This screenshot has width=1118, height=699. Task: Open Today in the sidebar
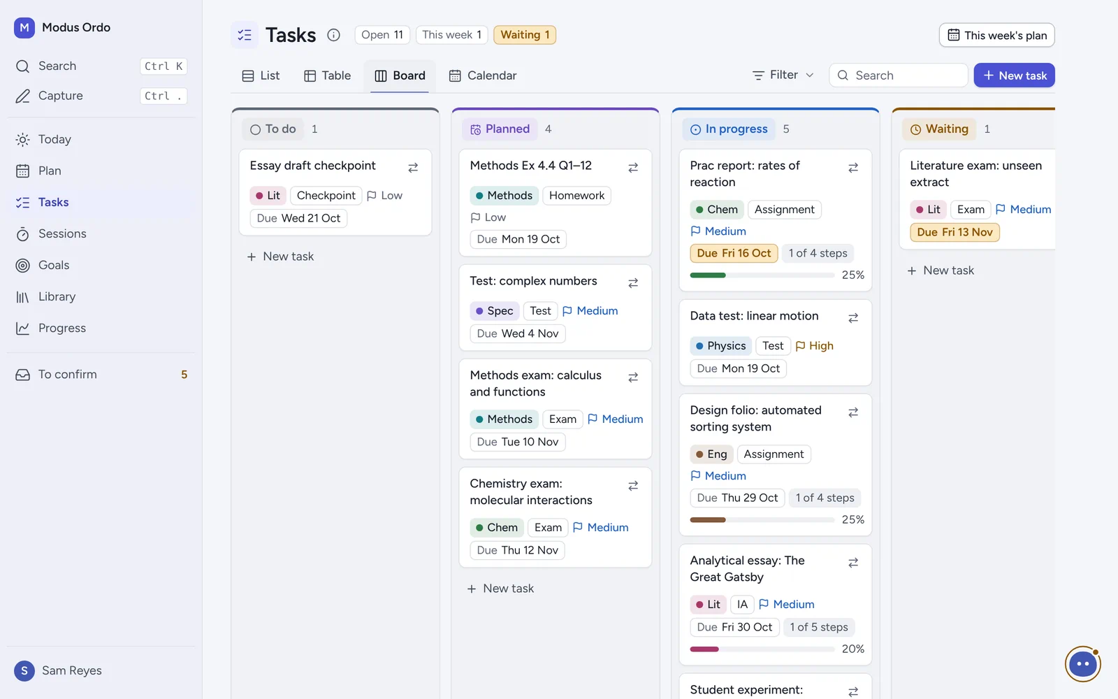click(101, 139)
